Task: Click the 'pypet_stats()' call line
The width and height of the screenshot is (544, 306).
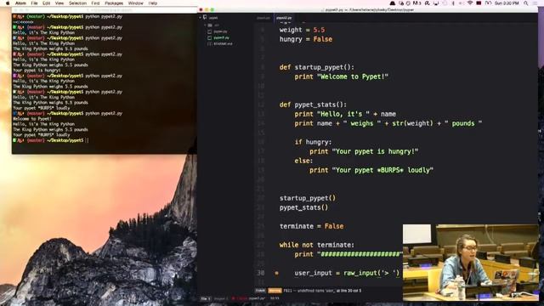Action: [x=303, y=207]
